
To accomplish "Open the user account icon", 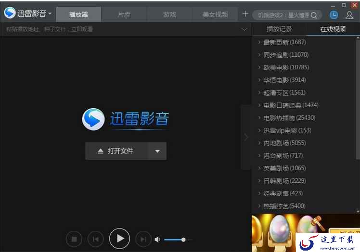I will tap(349, 15).
